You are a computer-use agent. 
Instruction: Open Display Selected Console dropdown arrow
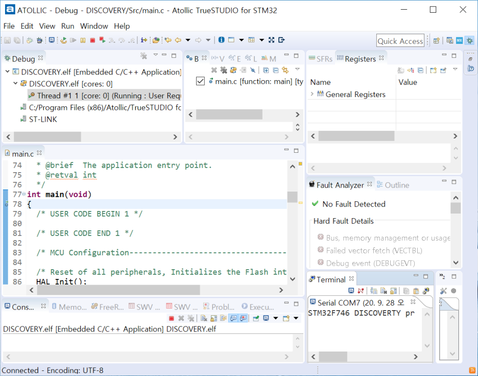(x=276, y=318)
